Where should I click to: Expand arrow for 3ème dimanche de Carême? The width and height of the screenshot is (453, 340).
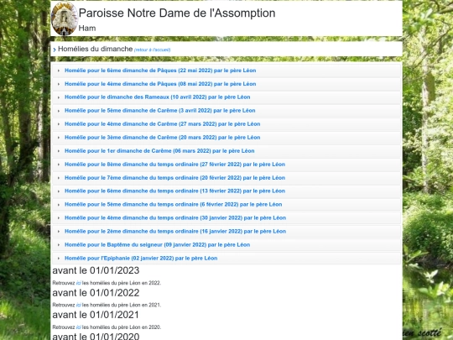click(x=59, y=138)
